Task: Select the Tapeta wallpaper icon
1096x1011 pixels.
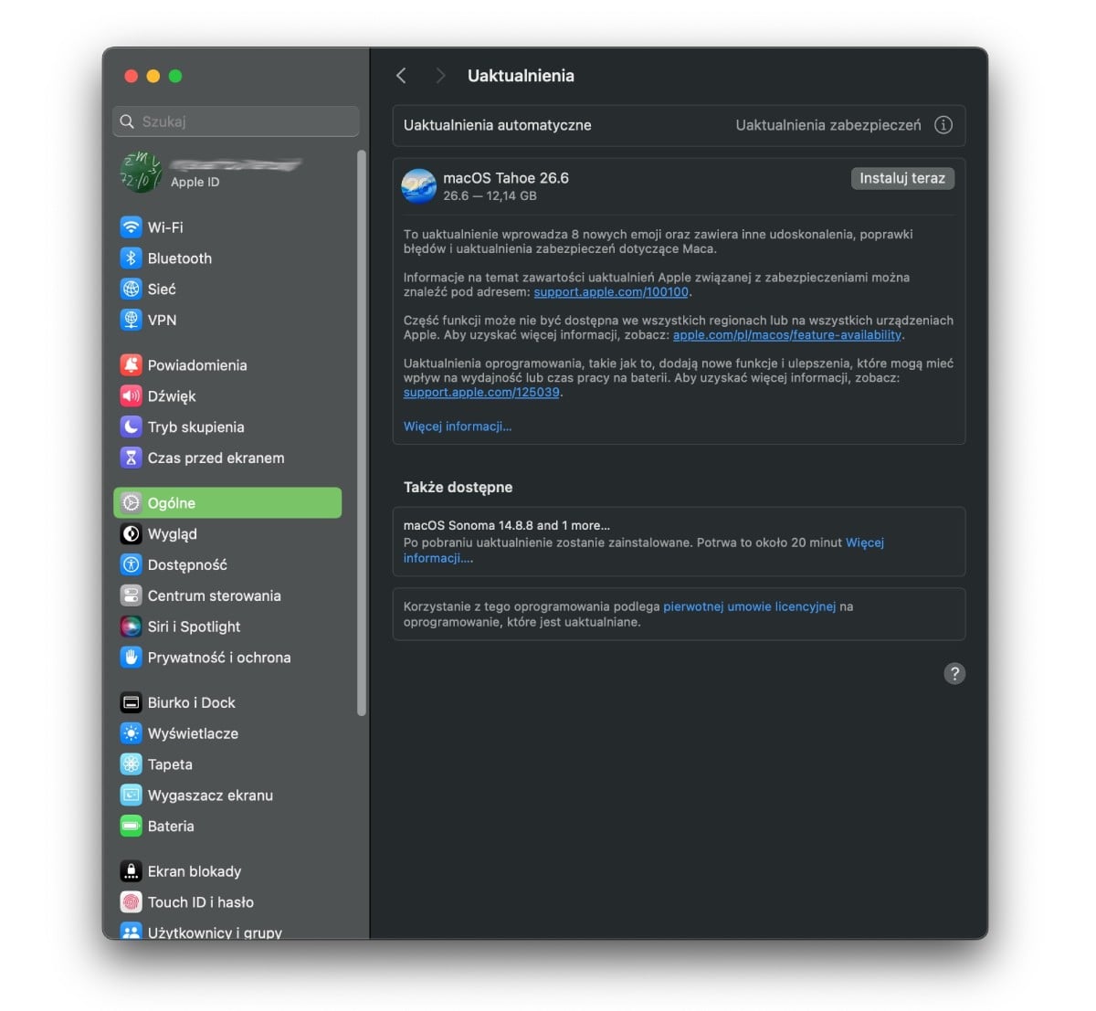Action: coord(131,764)
